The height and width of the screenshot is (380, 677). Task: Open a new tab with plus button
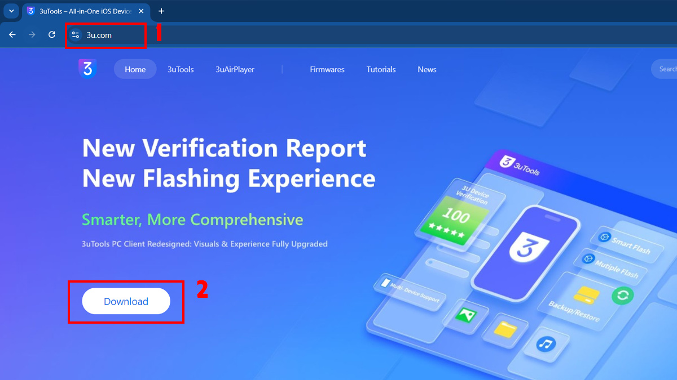pyautogui.click(x=161, y=11)
